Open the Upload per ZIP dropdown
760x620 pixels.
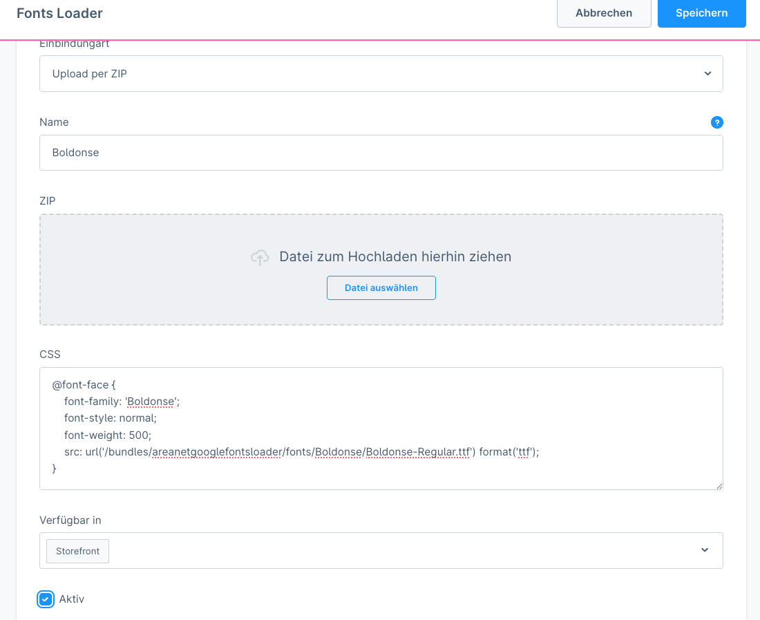pyautogui.click(x=381, y=74)
